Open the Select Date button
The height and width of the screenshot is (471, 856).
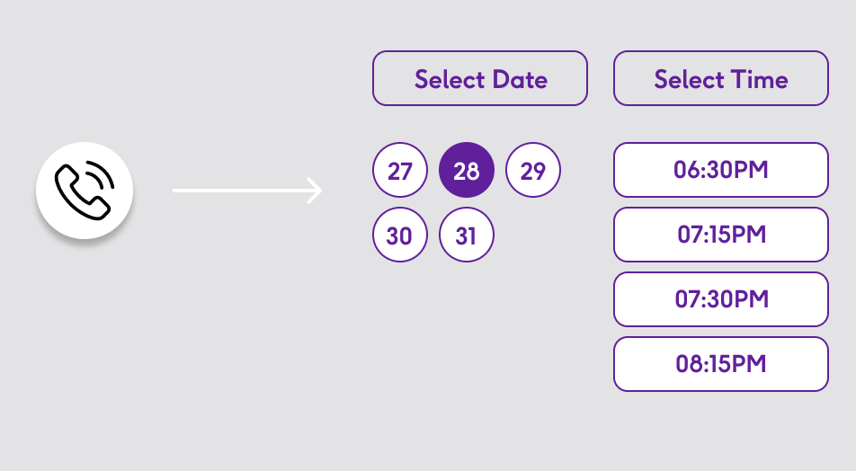tap(480, 78)
